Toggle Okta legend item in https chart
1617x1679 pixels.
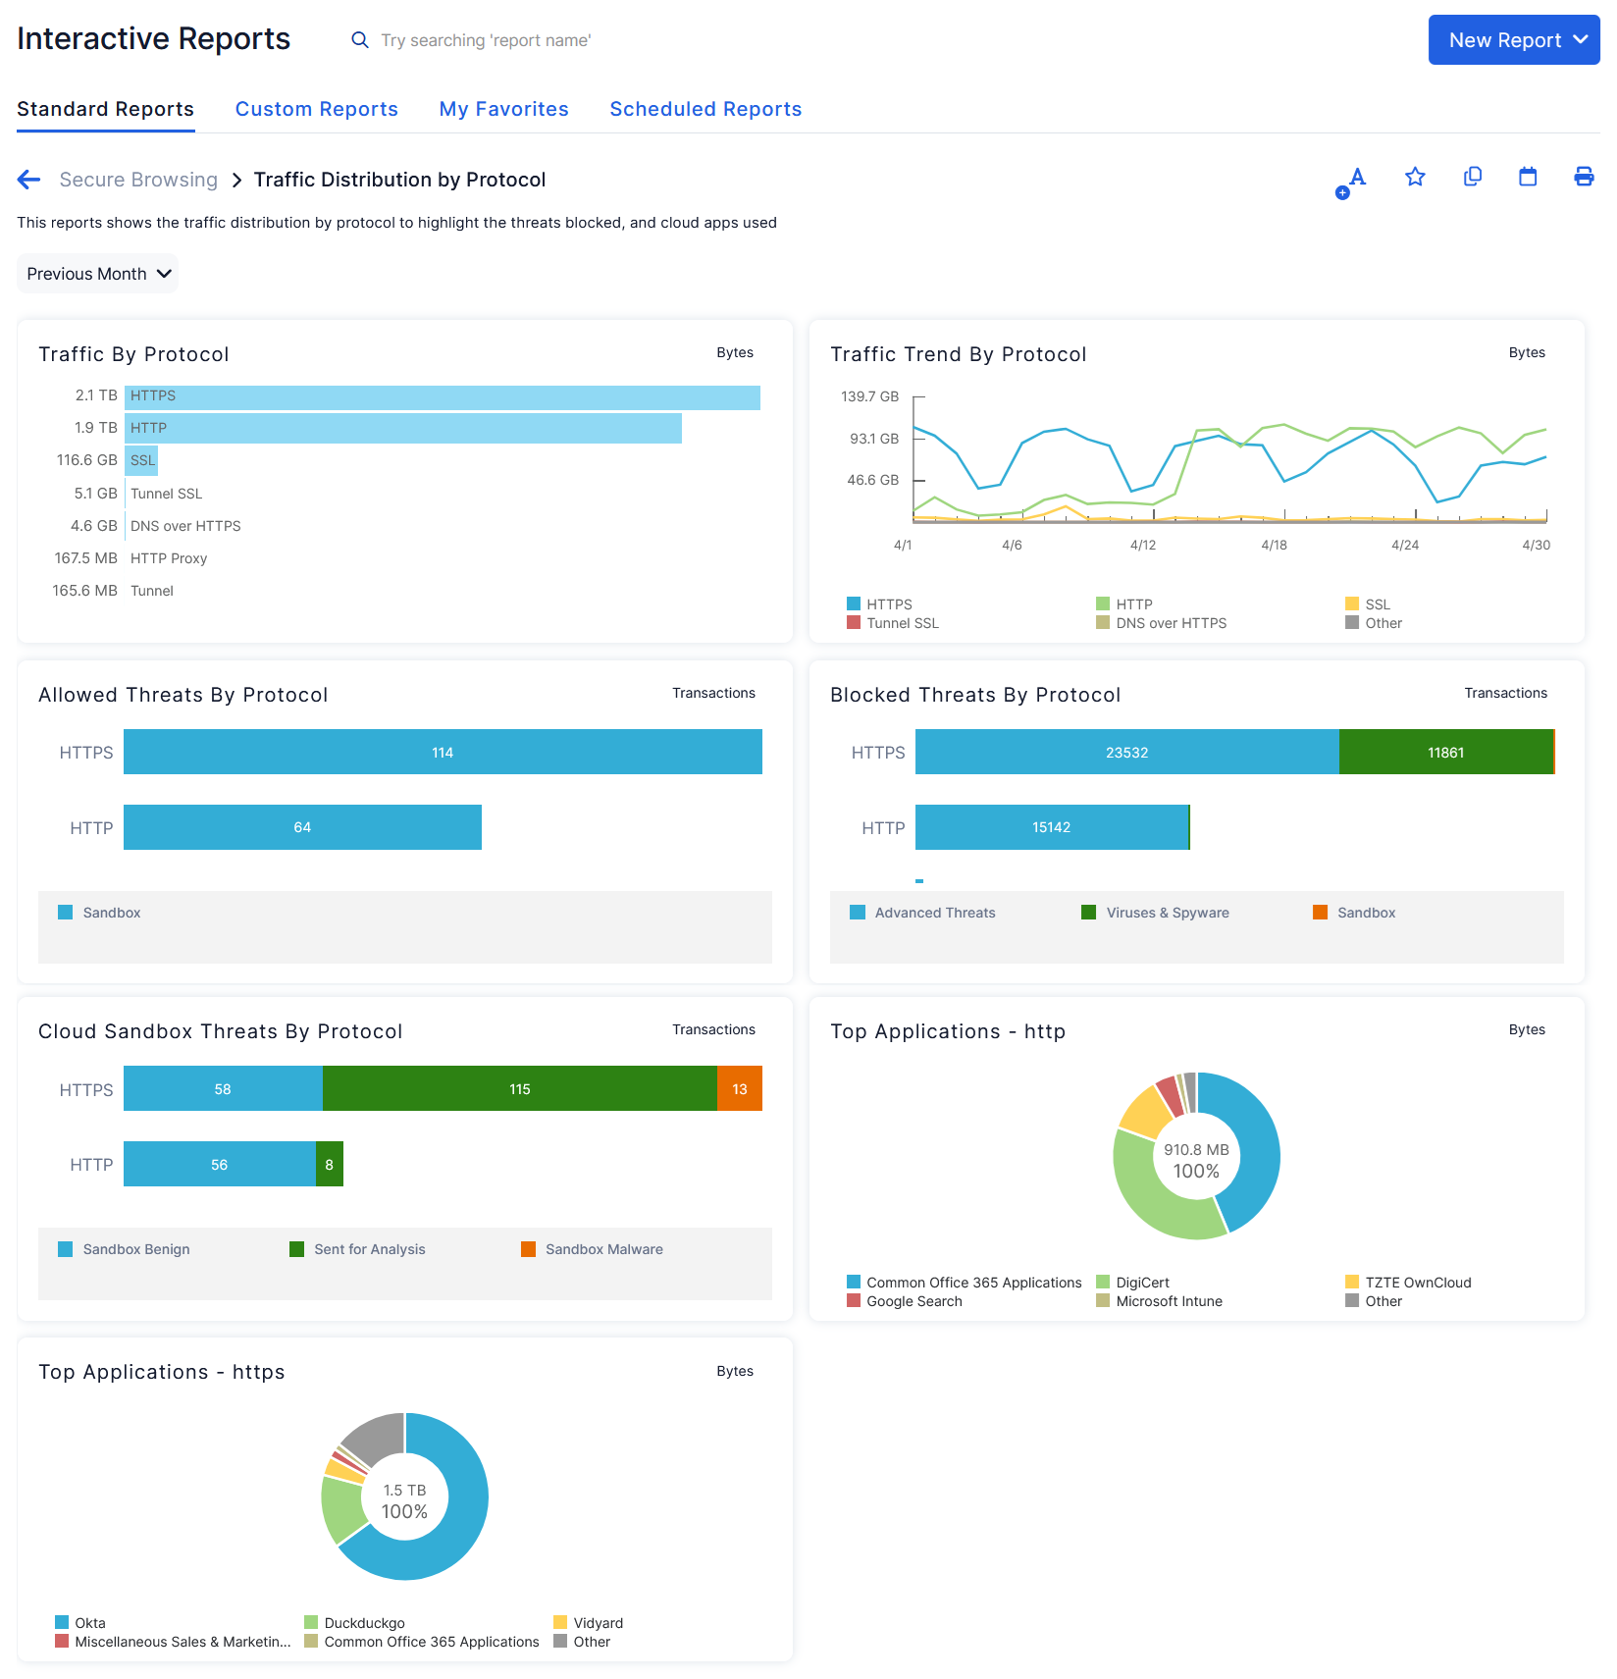pyautogui.click(x=80, y=1623)
